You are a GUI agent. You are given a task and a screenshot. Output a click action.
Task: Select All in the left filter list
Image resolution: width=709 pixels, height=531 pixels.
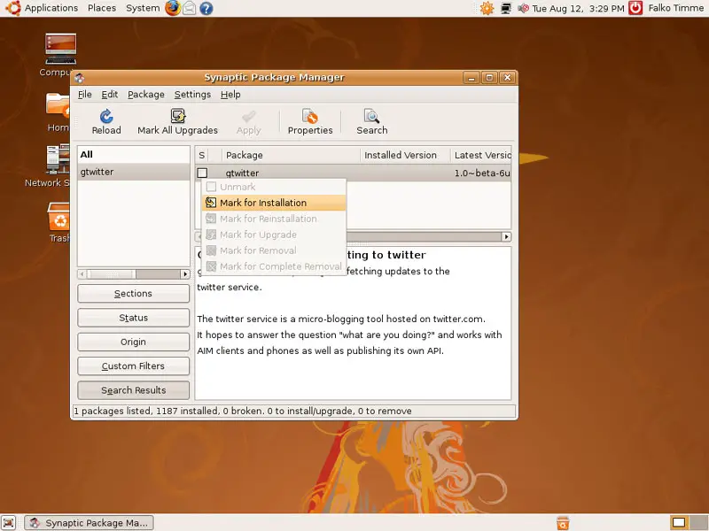134,154
